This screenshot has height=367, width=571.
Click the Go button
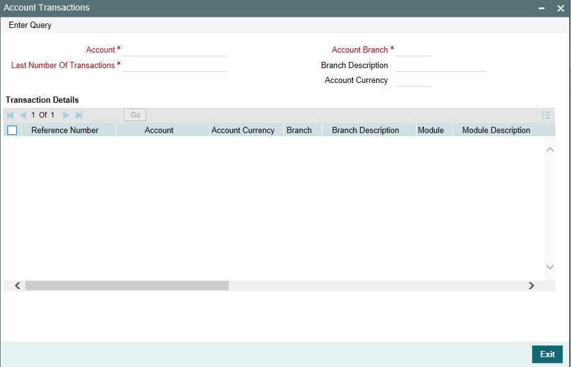135,115
